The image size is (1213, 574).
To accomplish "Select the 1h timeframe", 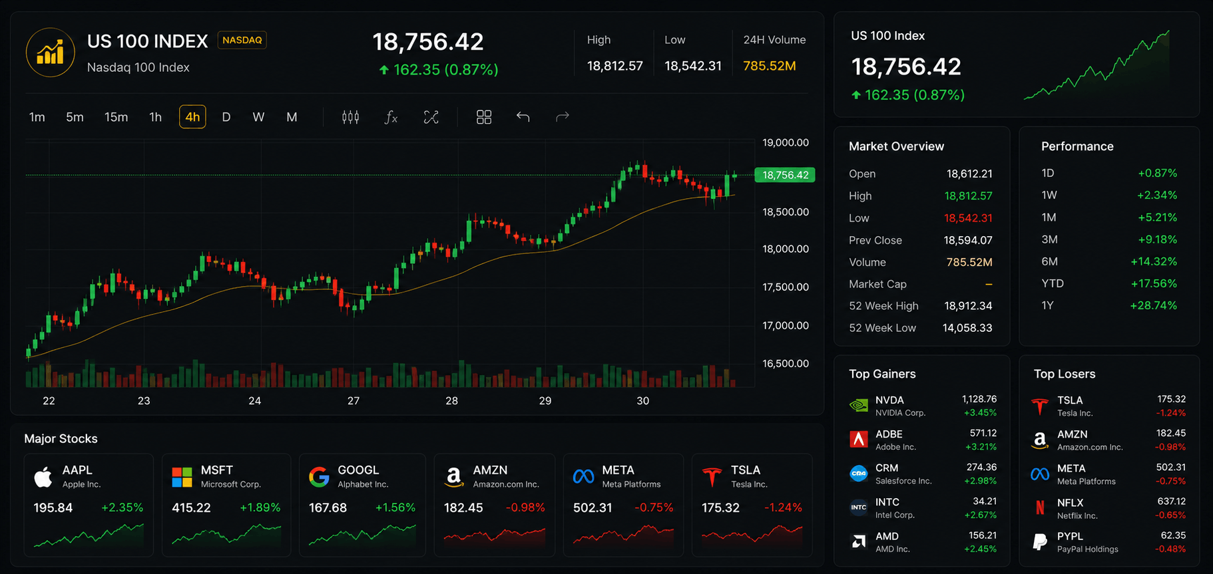I will [155, 117].
